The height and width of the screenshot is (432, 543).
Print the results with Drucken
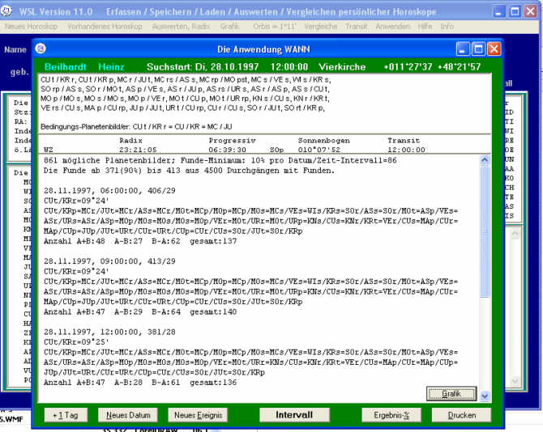pyautogui.click(x=461, y=415)
